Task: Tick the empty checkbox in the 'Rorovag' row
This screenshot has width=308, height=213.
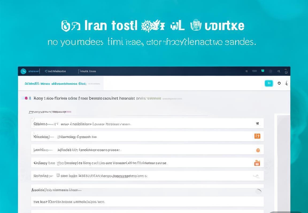Action: 58,175
